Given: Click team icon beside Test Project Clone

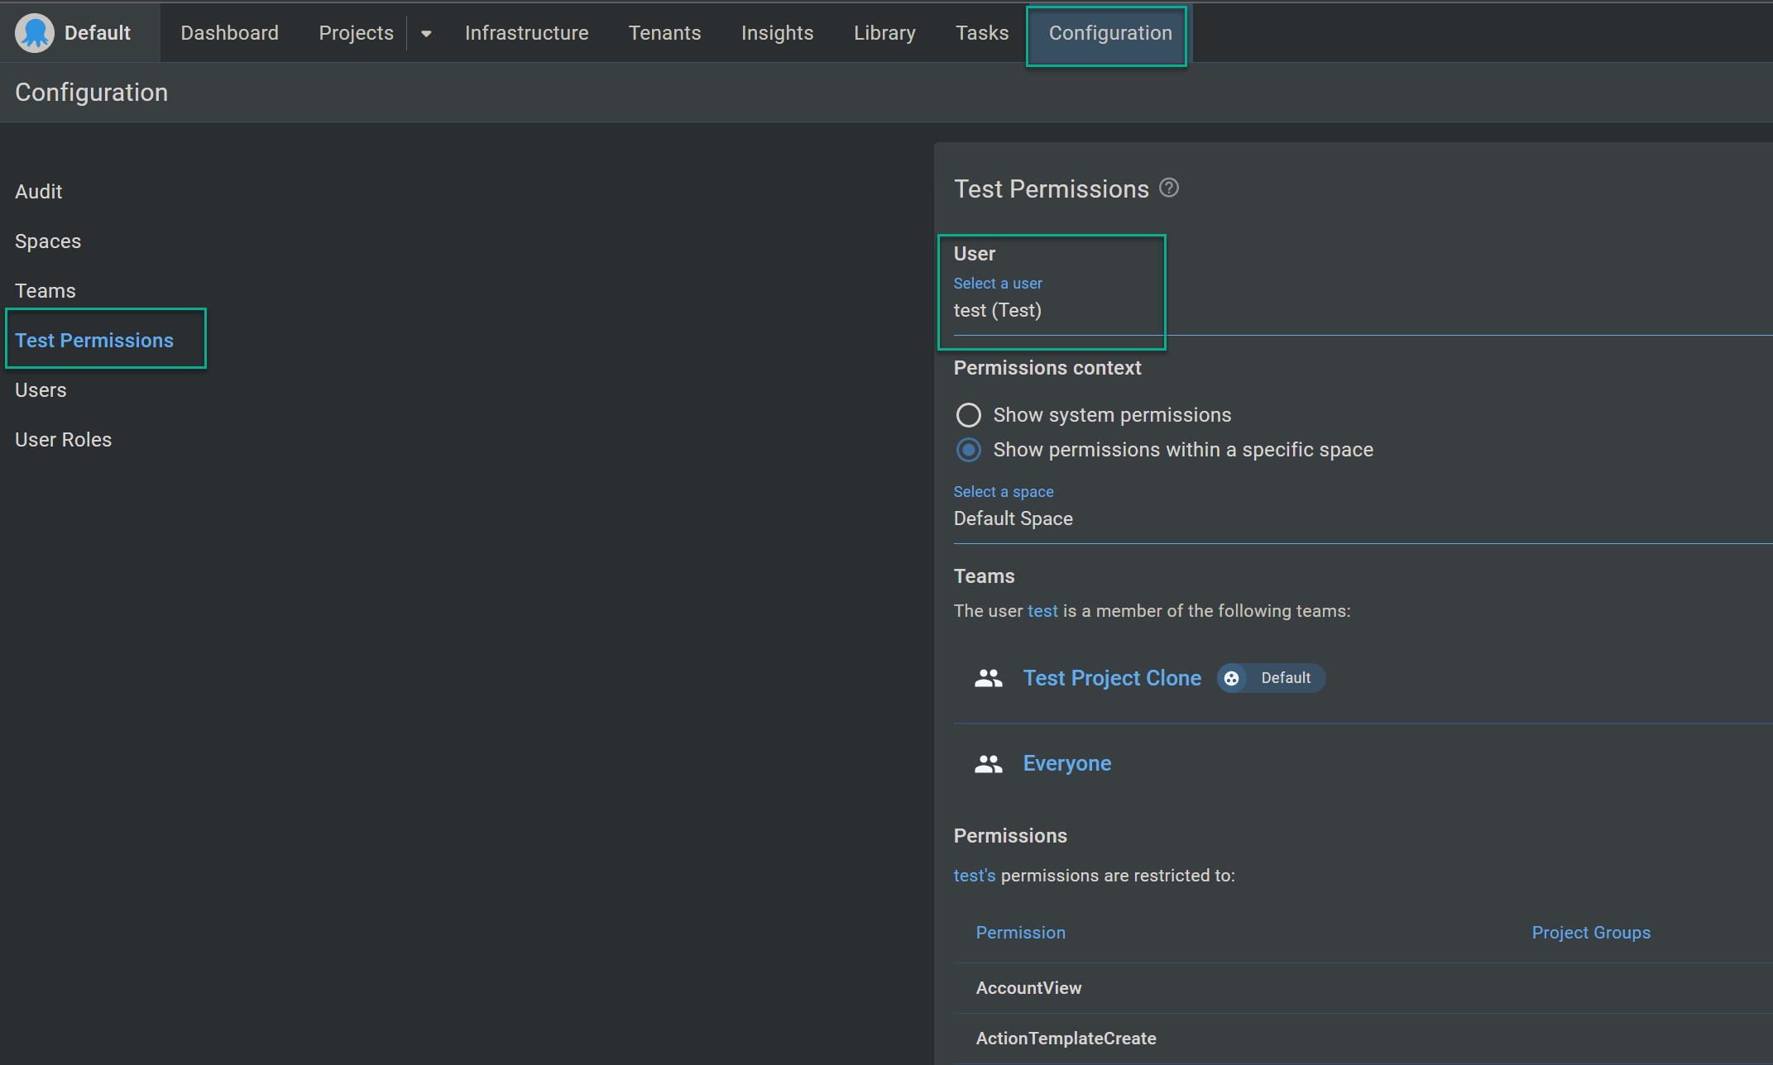Looking at the screenshot, I should tap(988, 678).
